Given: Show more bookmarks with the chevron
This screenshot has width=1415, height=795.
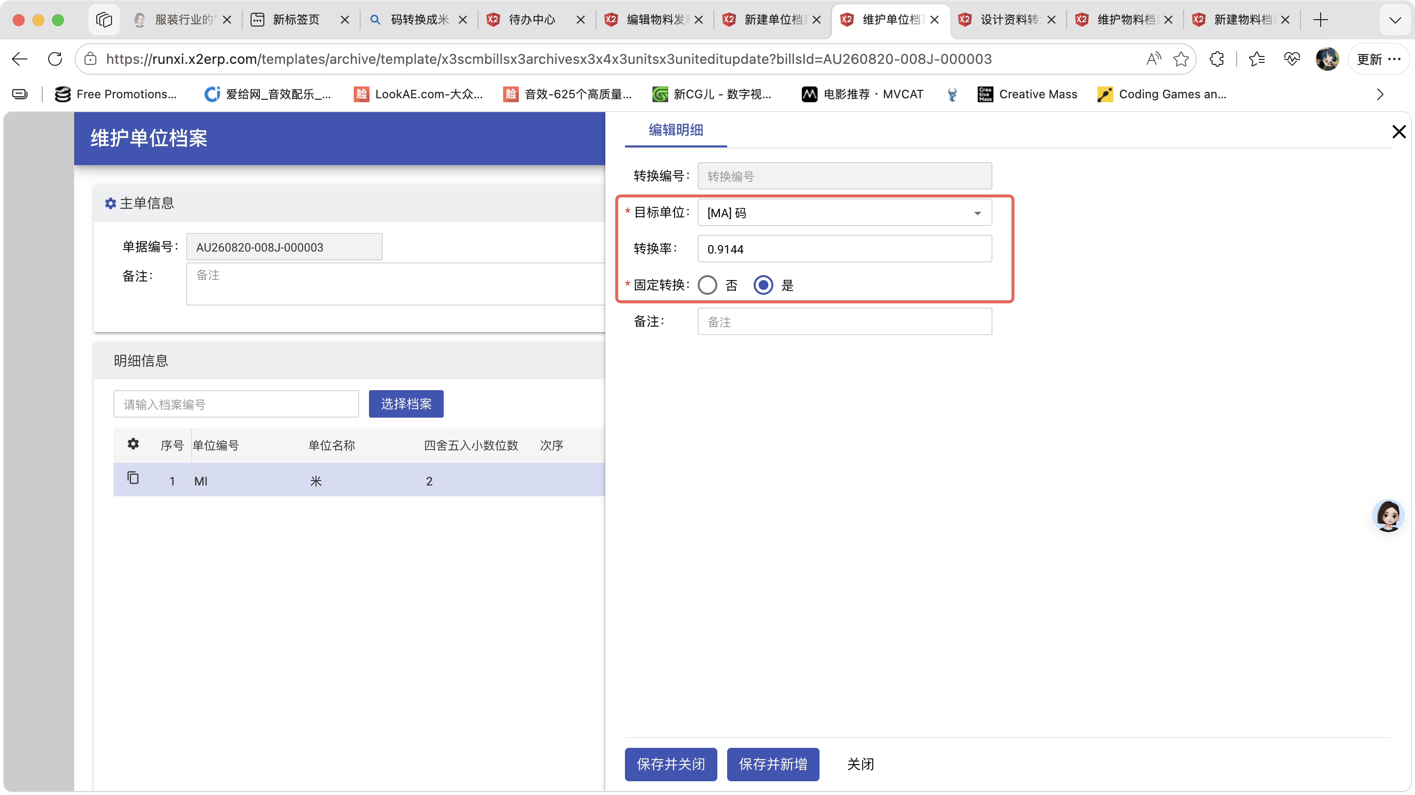Looking at the screenshot, I should click(1380, 94).
